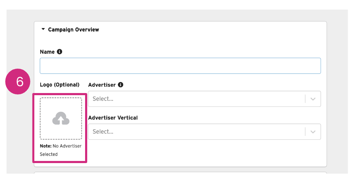The width and height of the screenshot is (358, 179).
Task: Click the divider line in Advertiser dropdown
Action: point(305,99)
